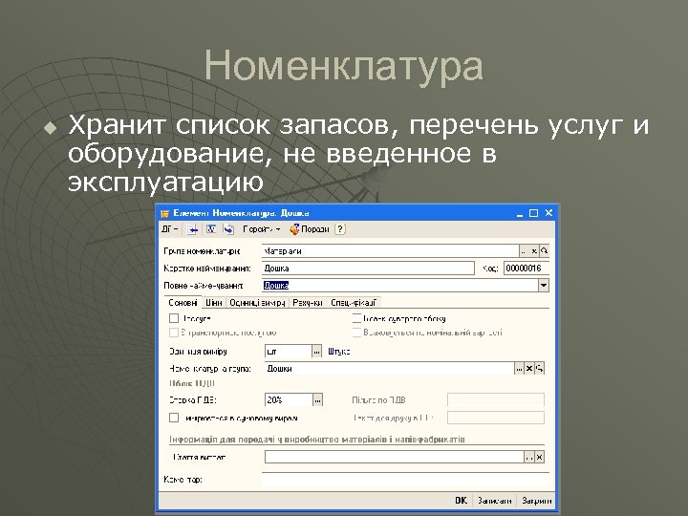Open the Стаття витрат ellipsis selector
688x516 pixels.
click(529, 457)
